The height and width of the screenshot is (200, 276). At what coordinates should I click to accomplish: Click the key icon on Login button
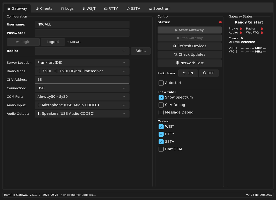coord(18,42)
